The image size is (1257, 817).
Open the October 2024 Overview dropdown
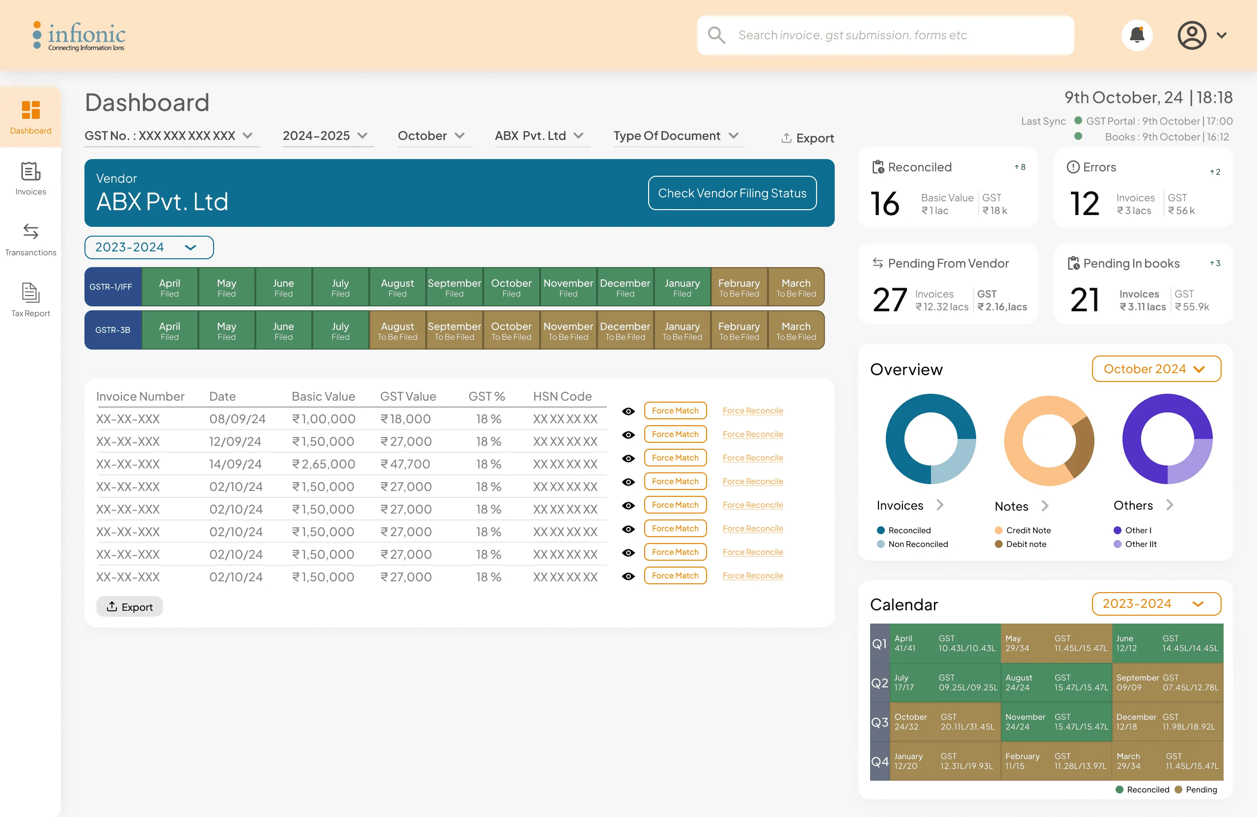1156,369
